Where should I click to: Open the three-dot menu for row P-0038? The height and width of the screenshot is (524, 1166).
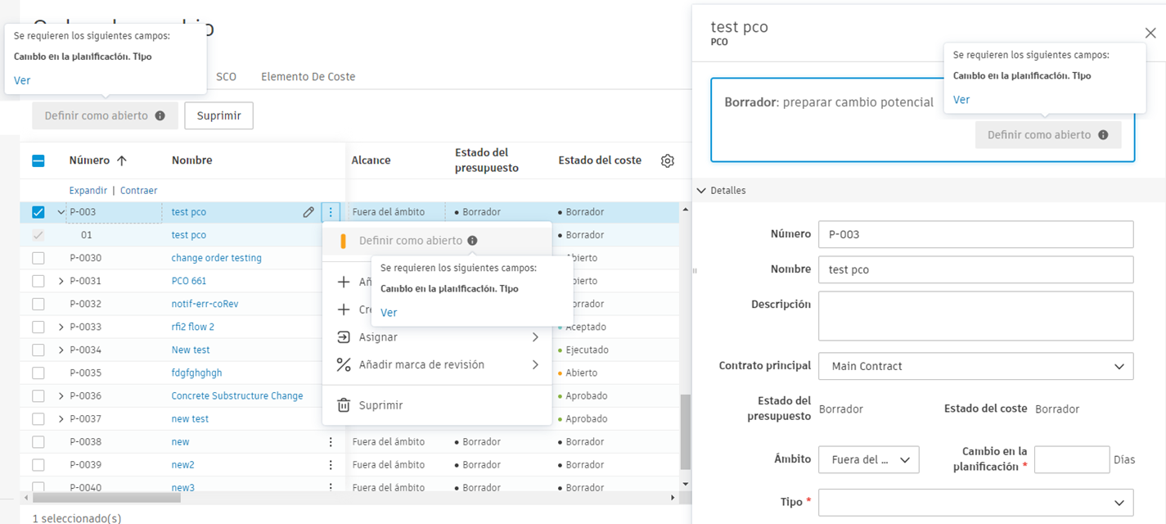tap(331, 442)
